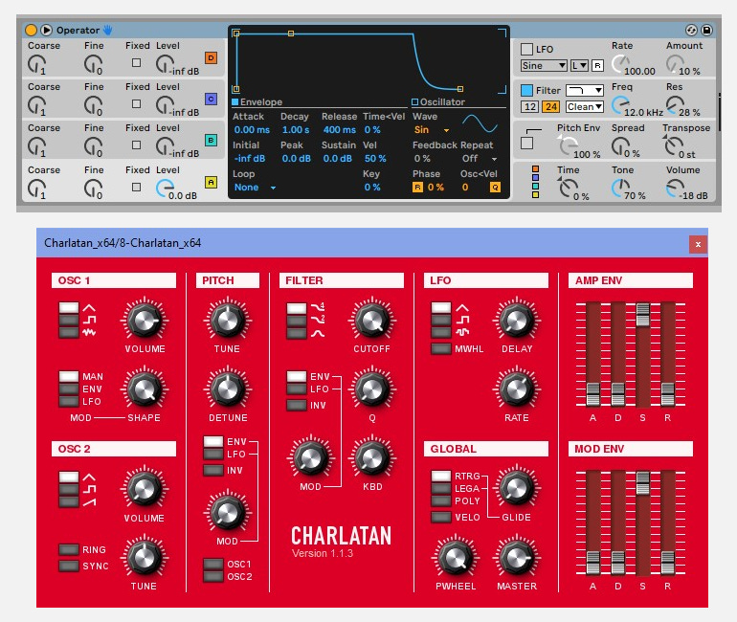Toggle the Pitch Env checkbox
The image size is (737, 622).
pos(526,143)
